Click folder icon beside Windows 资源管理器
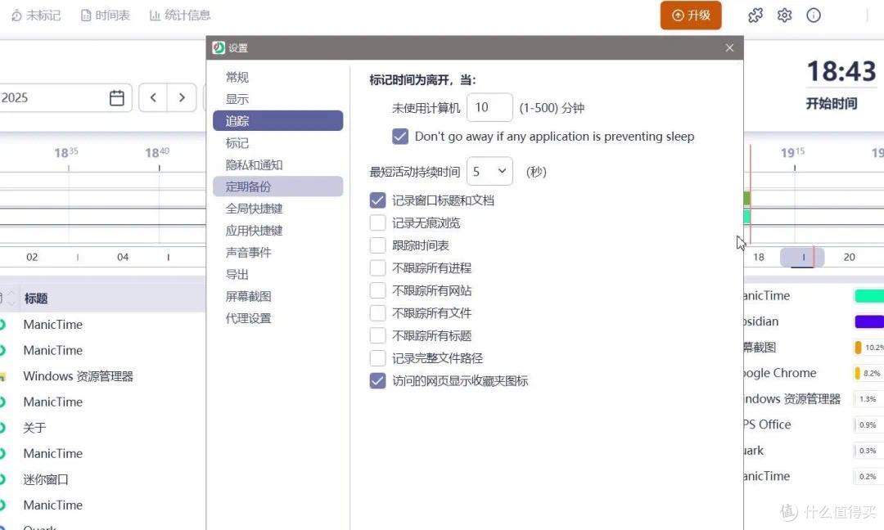This screenshot has height=530, width=884. 2,376
